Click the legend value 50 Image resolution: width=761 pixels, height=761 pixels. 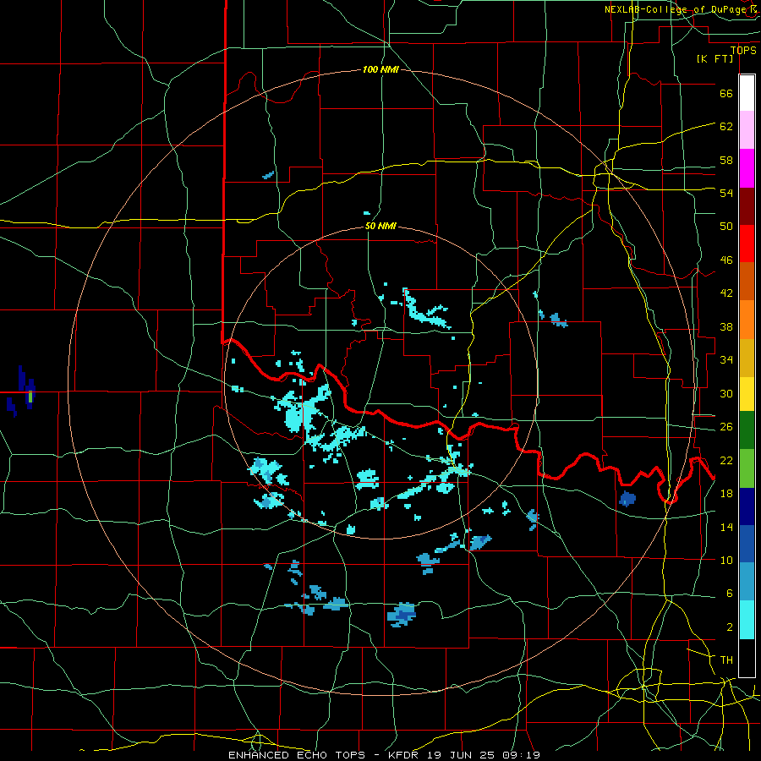[726, 226]
